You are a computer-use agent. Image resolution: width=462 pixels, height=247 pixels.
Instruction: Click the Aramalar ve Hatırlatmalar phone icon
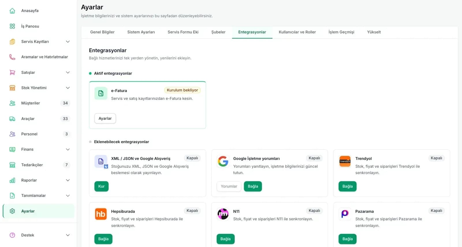(x=12, y=57)
